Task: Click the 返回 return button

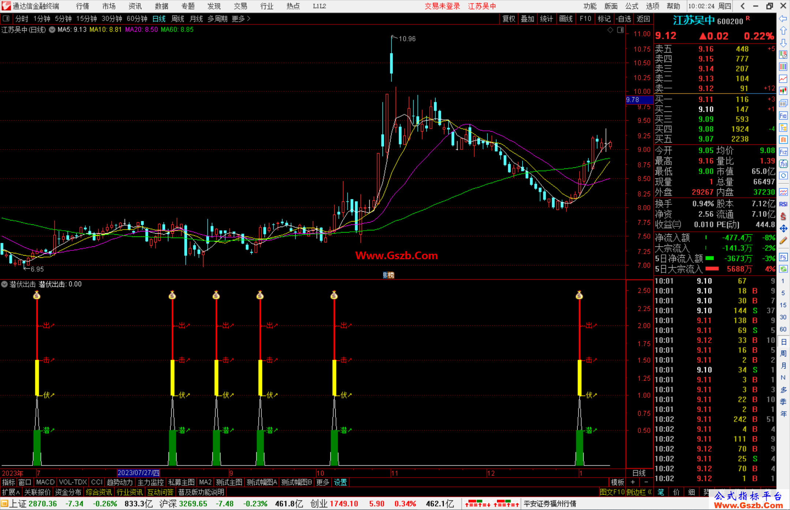Action: pos(643,19)
